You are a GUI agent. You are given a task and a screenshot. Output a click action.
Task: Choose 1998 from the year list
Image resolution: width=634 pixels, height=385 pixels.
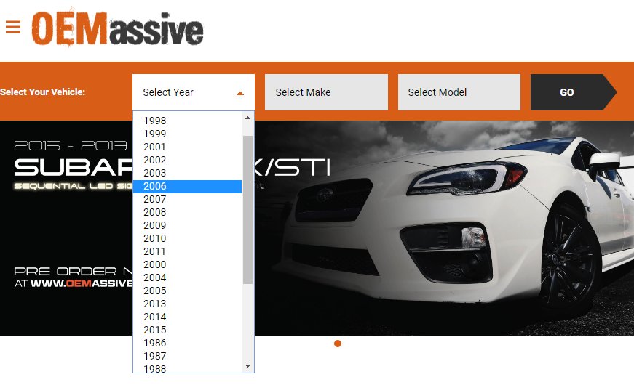click(188, 121)
